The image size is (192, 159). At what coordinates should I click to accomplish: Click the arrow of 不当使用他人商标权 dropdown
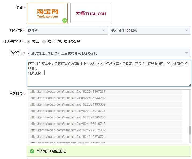click(x=186, y=53)
